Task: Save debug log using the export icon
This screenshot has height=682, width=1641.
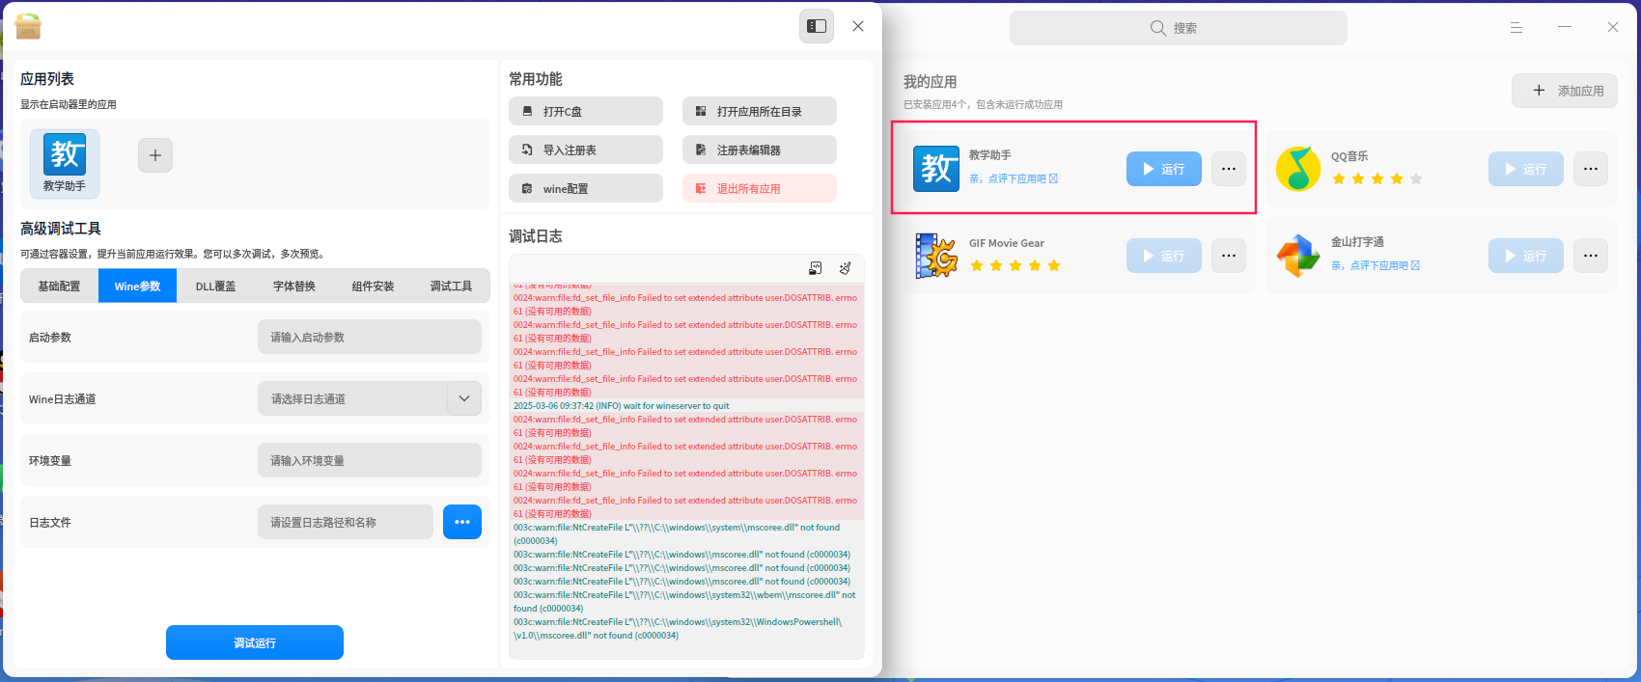Action: tap(815, 268)
